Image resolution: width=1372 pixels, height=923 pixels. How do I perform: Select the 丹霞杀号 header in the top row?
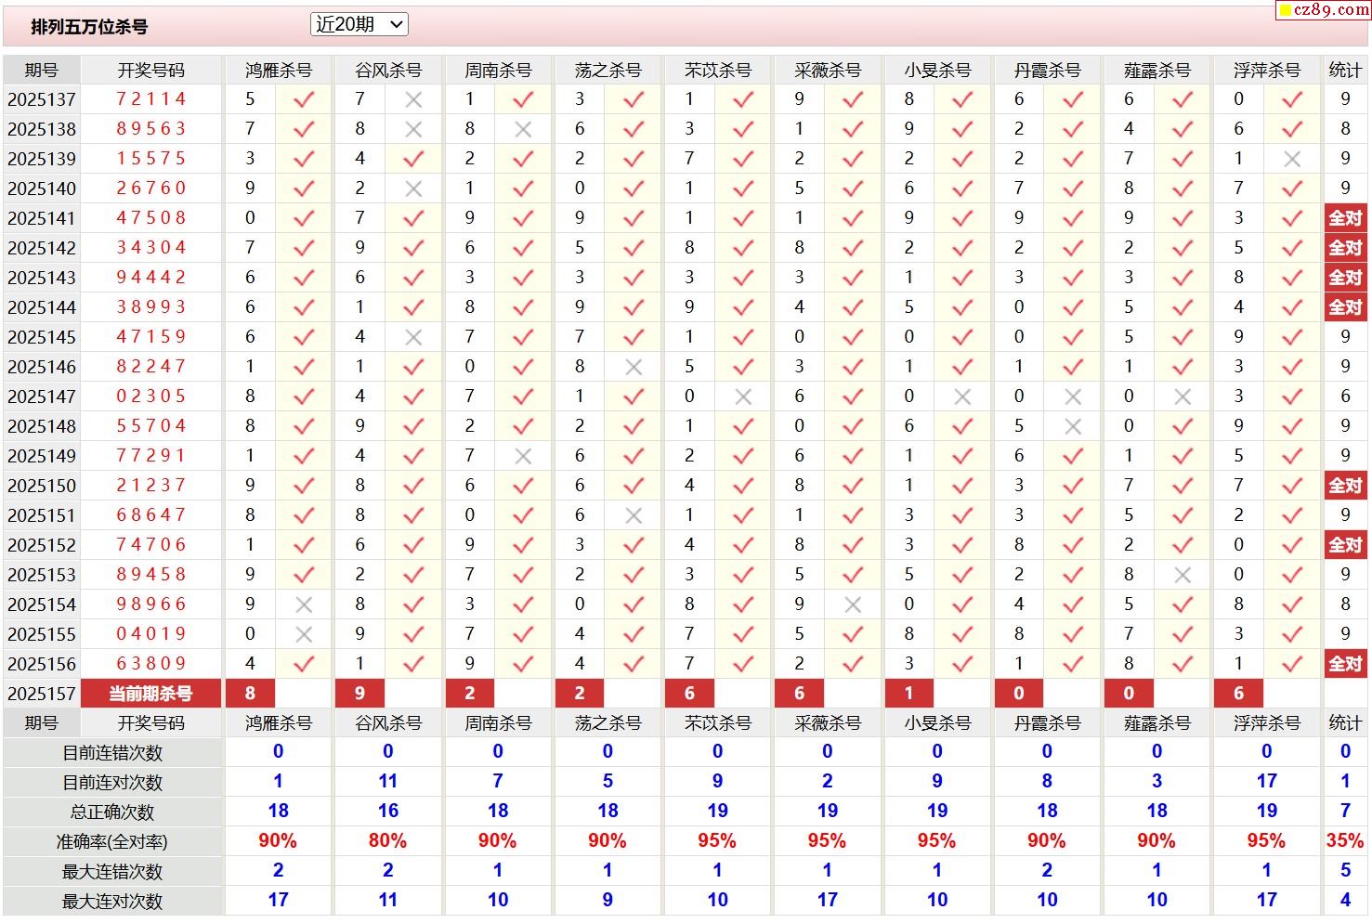pos(1047,71)
